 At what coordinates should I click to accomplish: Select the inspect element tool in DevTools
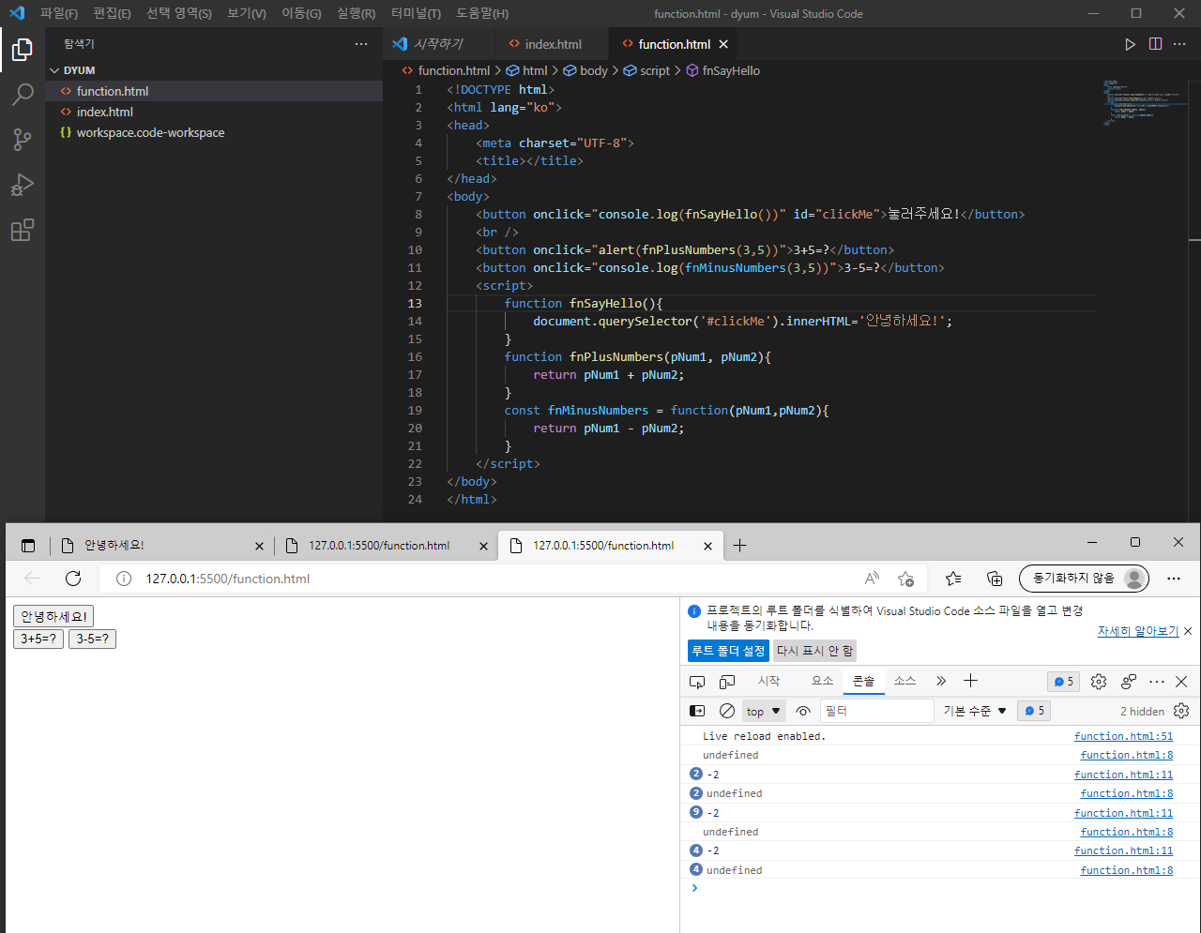697,682
